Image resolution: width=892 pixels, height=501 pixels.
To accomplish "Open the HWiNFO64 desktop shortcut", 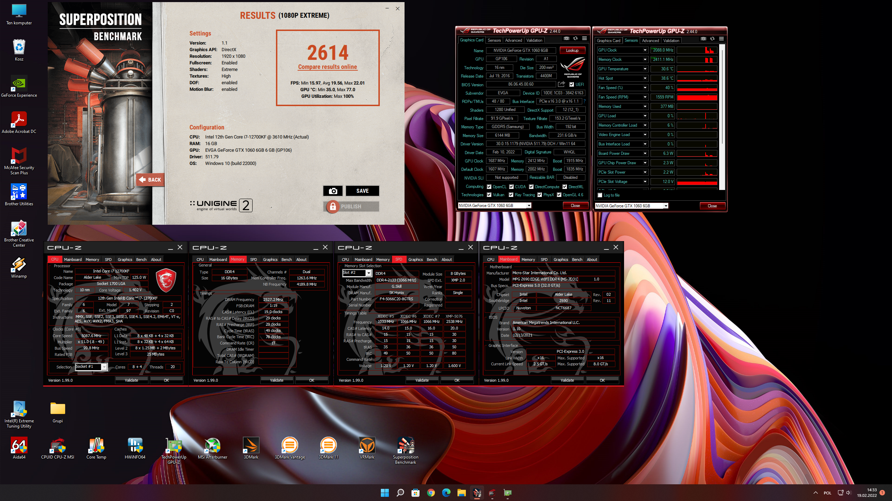I will pyautogui.click(x=135, y=448).
